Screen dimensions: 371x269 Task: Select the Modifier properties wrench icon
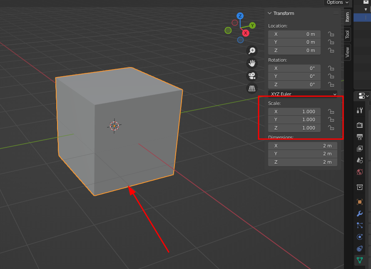[359, 214]
